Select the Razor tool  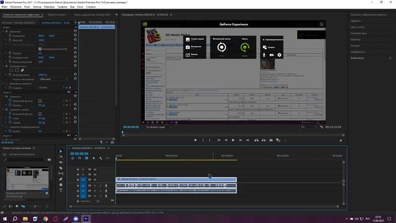(x=61, y=168)
